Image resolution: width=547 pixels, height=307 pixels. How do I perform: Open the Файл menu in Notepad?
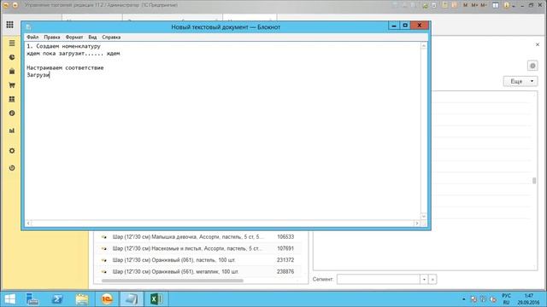(32, 37)
